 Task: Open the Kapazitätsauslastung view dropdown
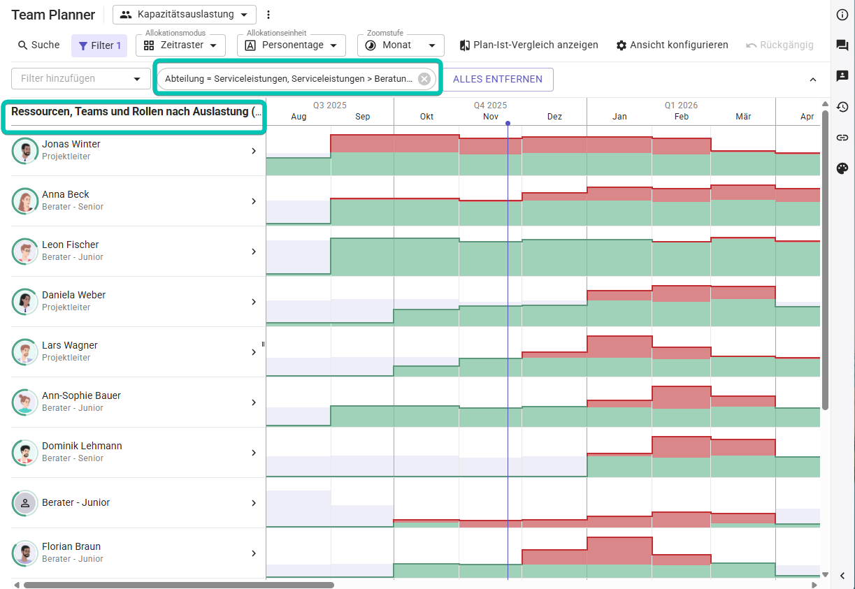pyautogui.click(x=185, y=15)
